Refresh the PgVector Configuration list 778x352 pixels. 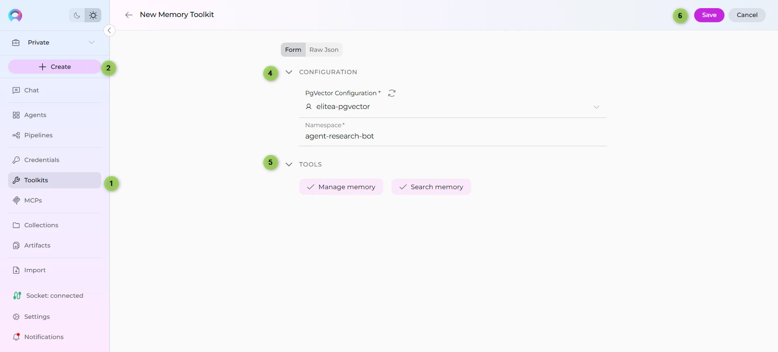point(392,93)
